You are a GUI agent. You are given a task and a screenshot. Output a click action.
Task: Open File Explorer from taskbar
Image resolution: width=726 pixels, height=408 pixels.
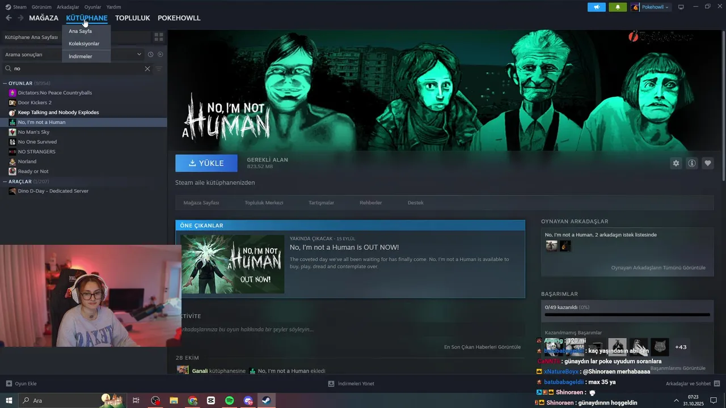click(x=174, y=401)
